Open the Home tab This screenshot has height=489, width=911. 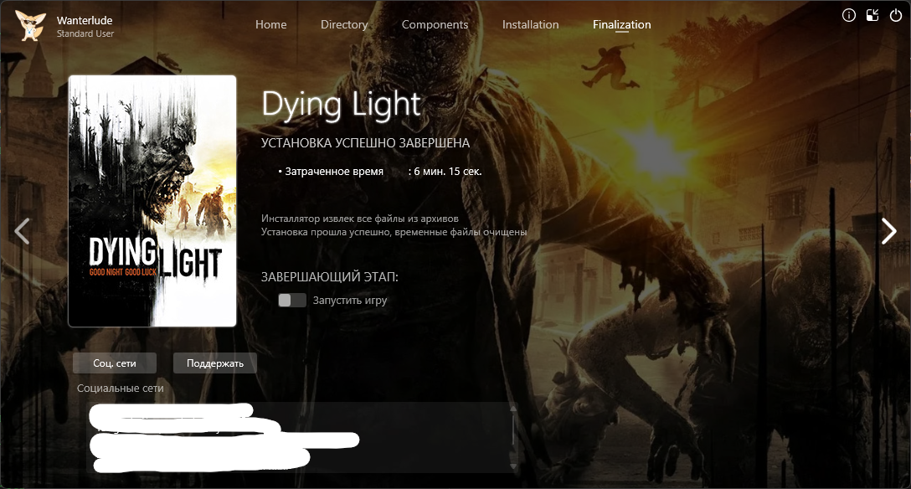[x=270, y=24]
